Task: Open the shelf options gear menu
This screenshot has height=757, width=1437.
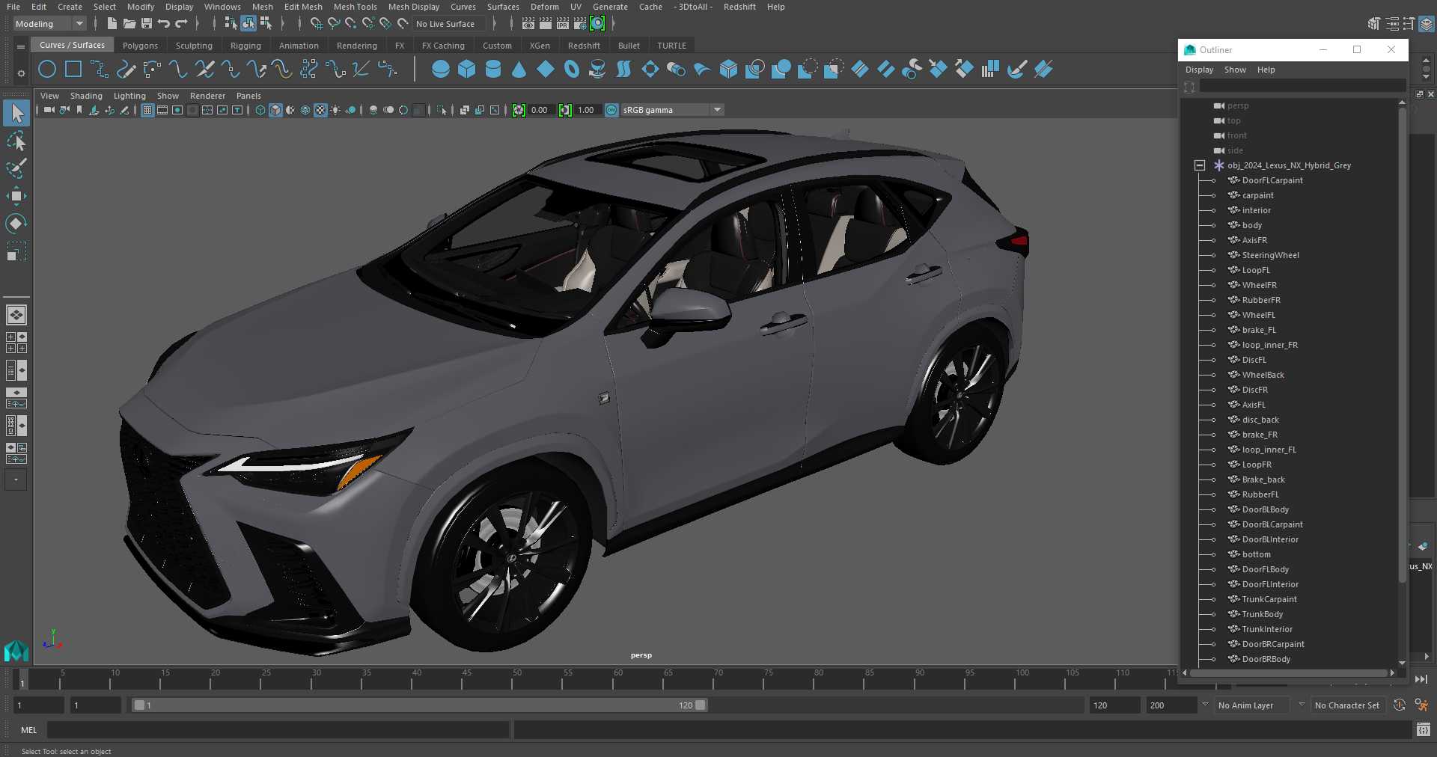Action: pyautogui.click(x=21, y=73)
